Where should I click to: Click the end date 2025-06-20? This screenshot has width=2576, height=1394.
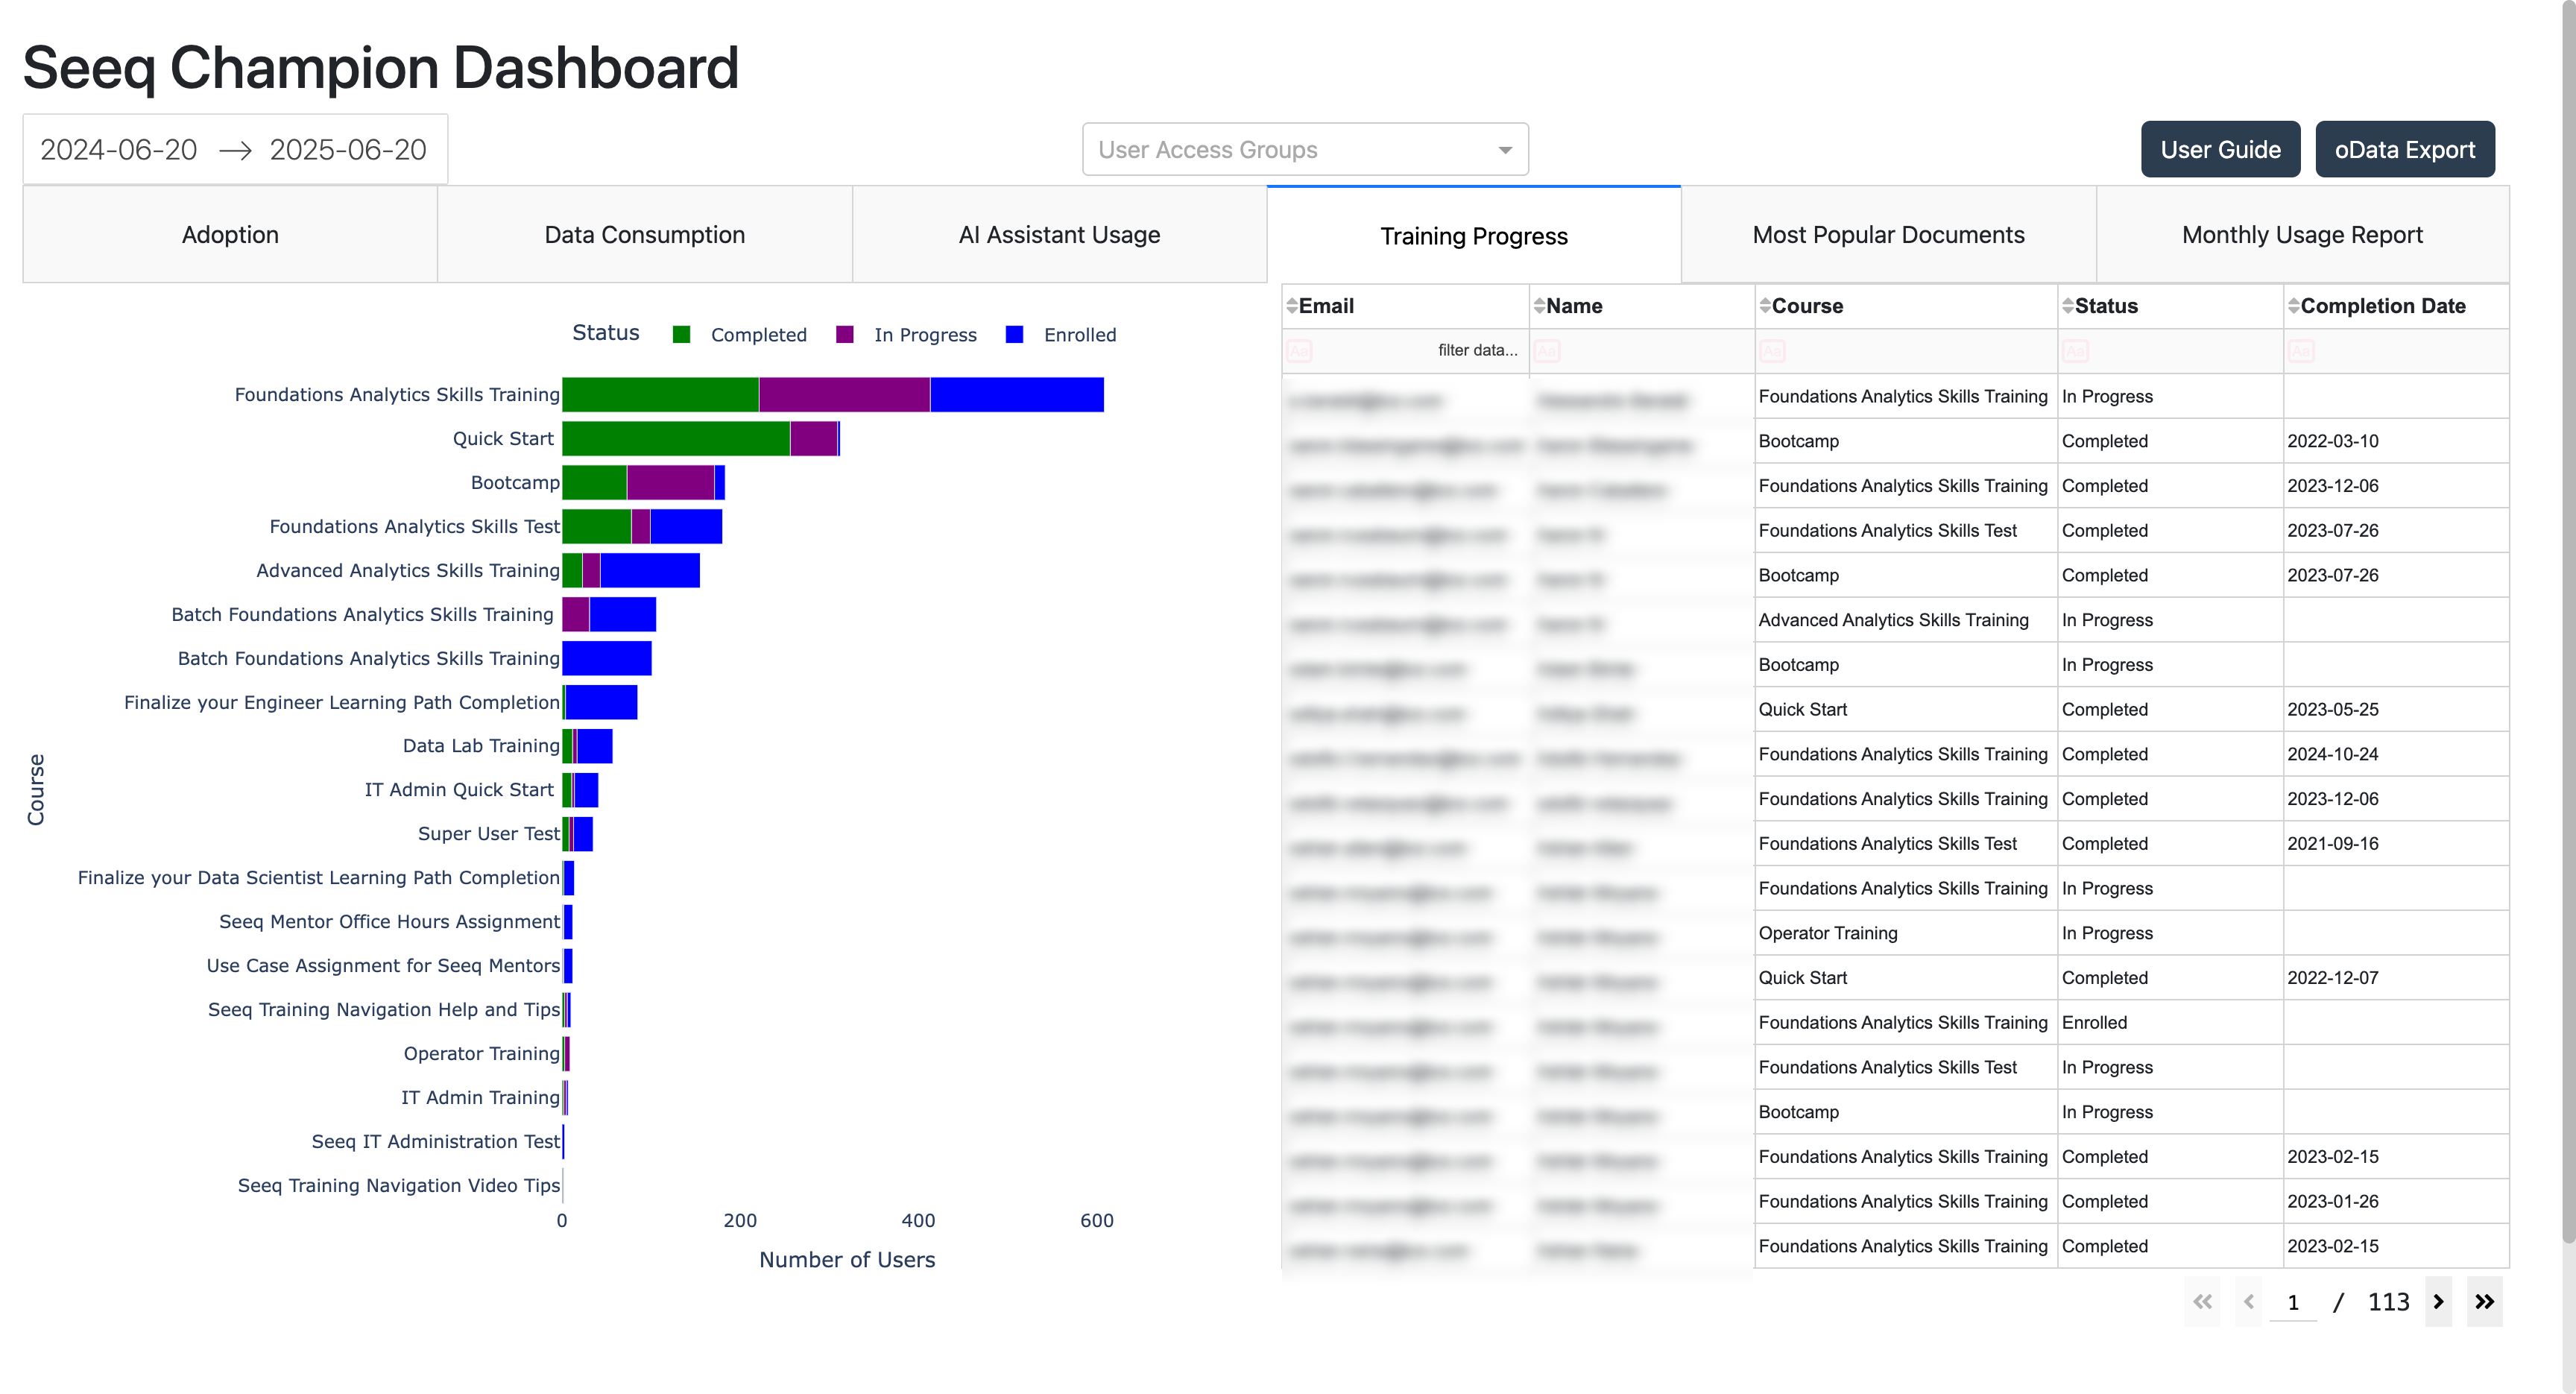click(348, 149)
